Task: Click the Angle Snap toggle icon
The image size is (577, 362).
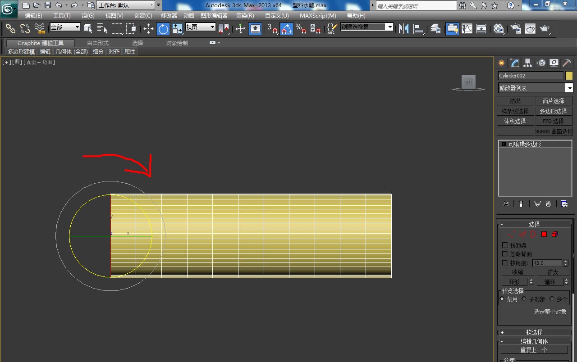Action: (286, 29)
